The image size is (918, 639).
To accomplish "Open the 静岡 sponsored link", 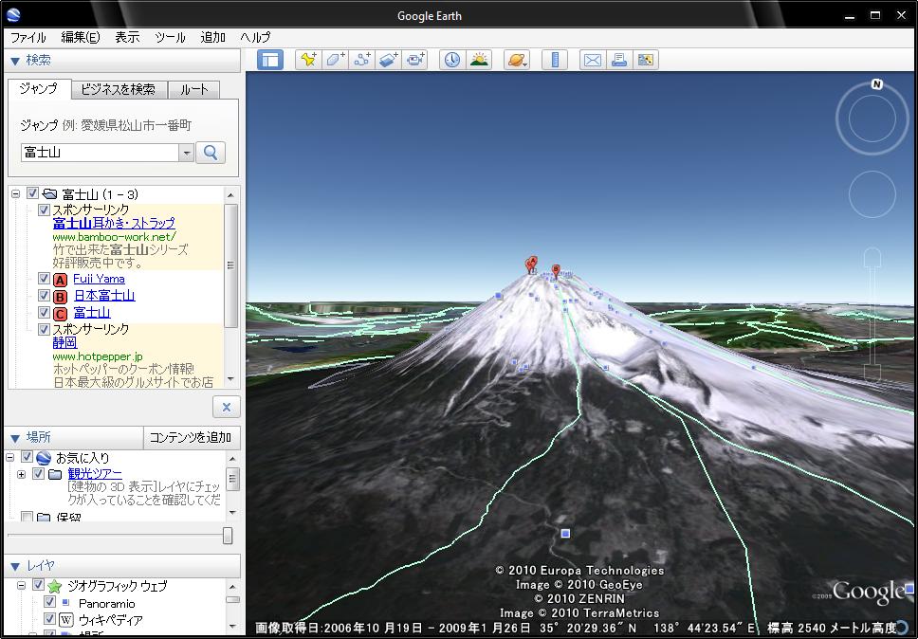I will (64, 342).
